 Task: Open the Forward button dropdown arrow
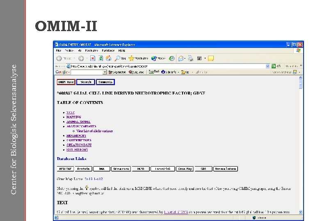(87, 59)
